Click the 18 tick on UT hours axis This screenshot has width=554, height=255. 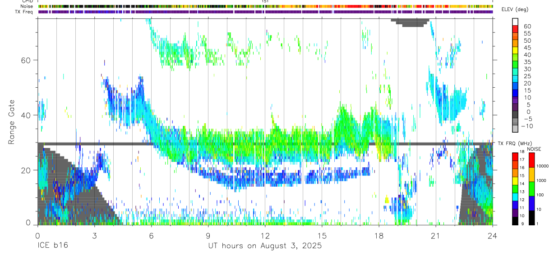379,236
